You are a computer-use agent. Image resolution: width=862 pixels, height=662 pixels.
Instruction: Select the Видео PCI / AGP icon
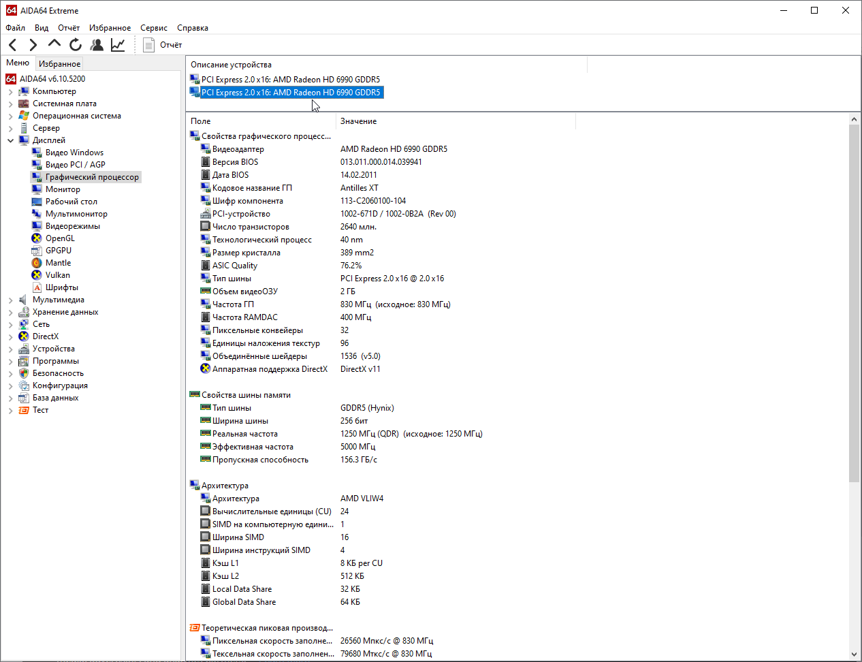click(37, 165)
